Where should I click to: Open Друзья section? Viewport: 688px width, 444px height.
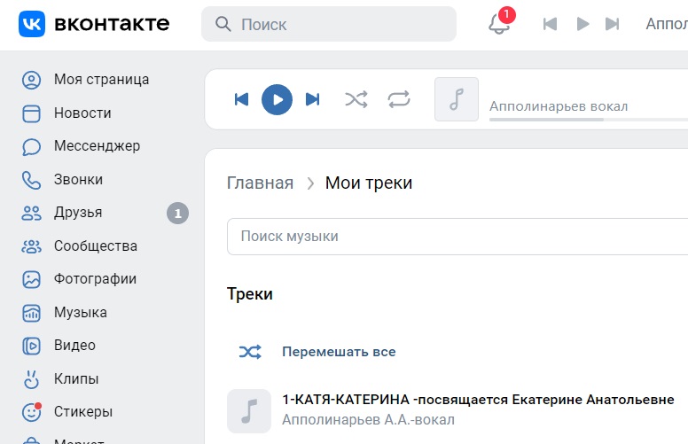tap(78, 213)
